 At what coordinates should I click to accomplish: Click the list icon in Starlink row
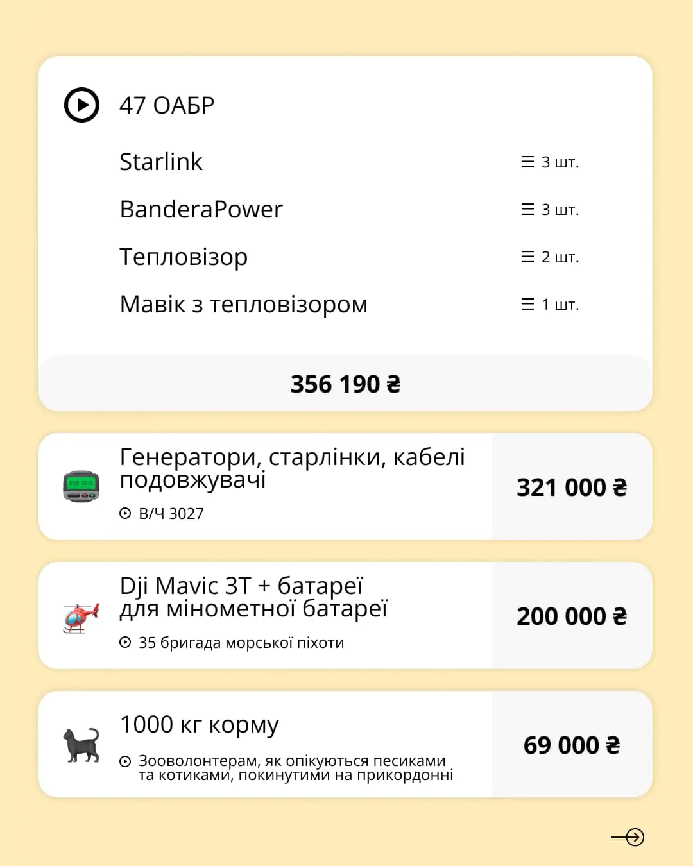pos(527,162)
